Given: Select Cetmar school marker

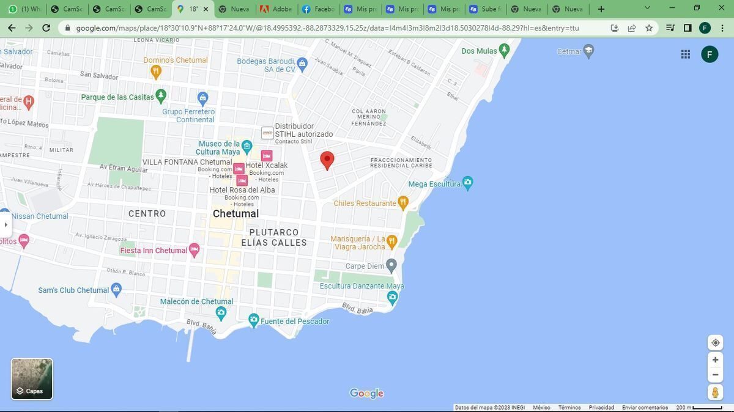Looking at the screenshot, I should pos(589,51).
